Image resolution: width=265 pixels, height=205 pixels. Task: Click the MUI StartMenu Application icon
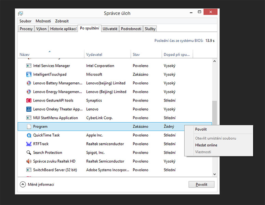(29, 118)
